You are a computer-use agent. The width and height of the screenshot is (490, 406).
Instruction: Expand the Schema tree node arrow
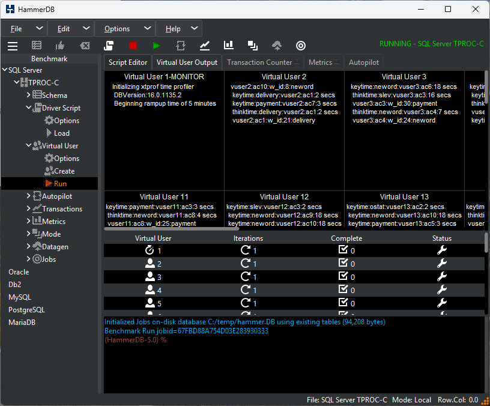pos(28,95)
